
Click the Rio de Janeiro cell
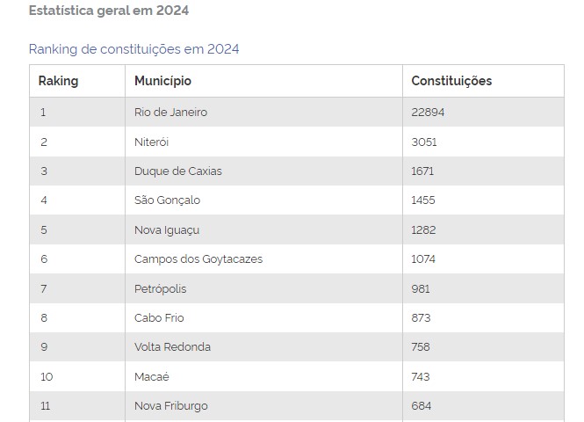point(263,113)
